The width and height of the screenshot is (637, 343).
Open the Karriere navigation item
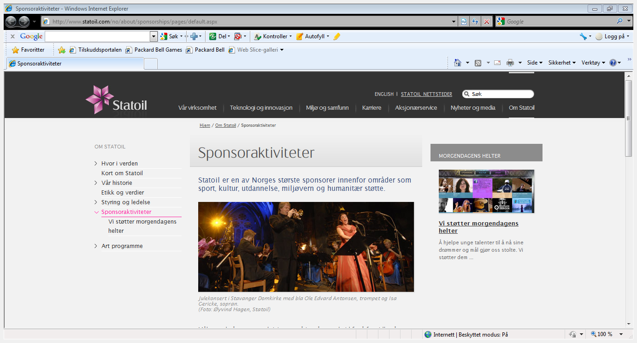tap(372, 108)
